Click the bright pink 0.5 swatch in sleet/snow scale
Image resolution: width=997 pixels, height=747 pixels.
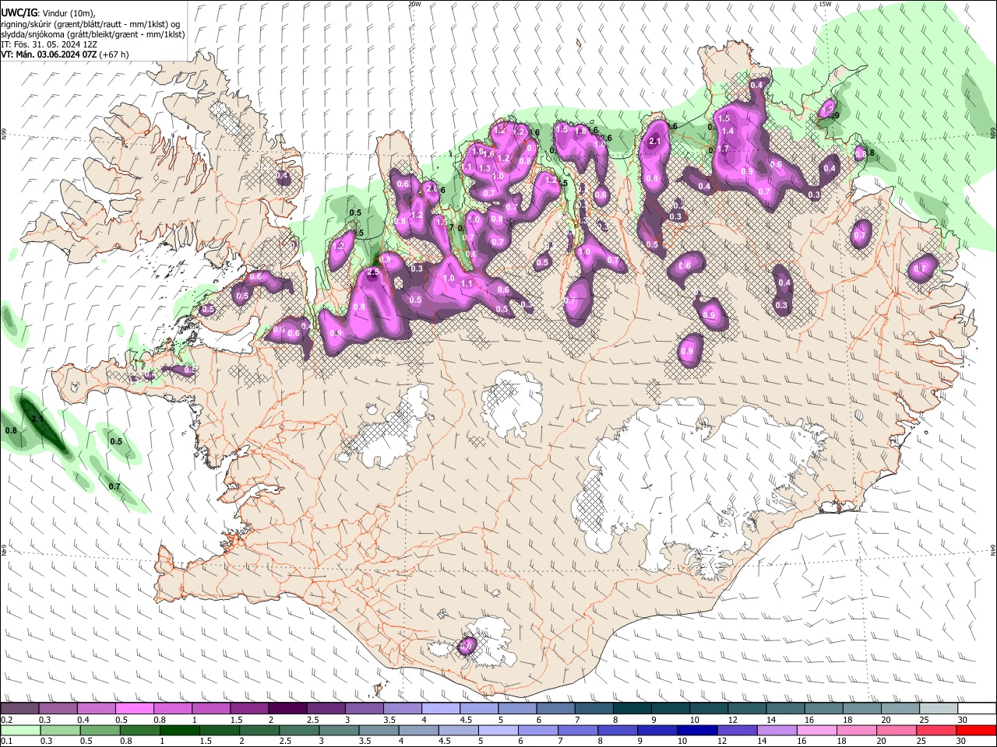[x=134, y=709]
